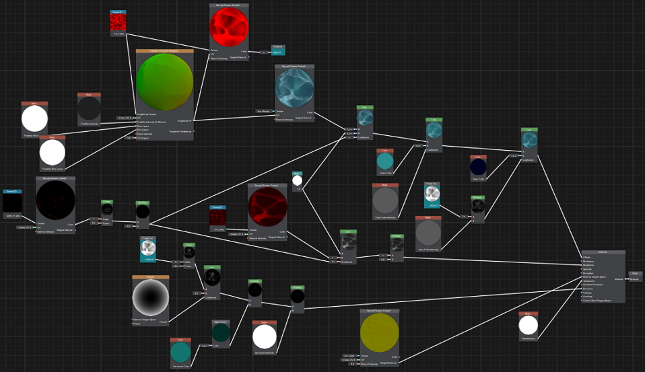The image size is (645, 372).
Task: Select the red Texture2D thumbnail at top
Action: pyautogui.click(x=118, y=22)
